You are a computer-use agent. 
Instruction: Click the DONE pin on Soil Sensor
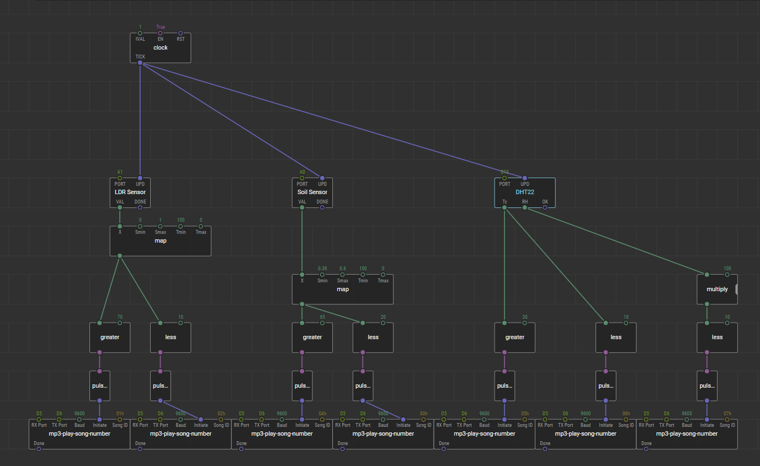click(x=322, y=208)
